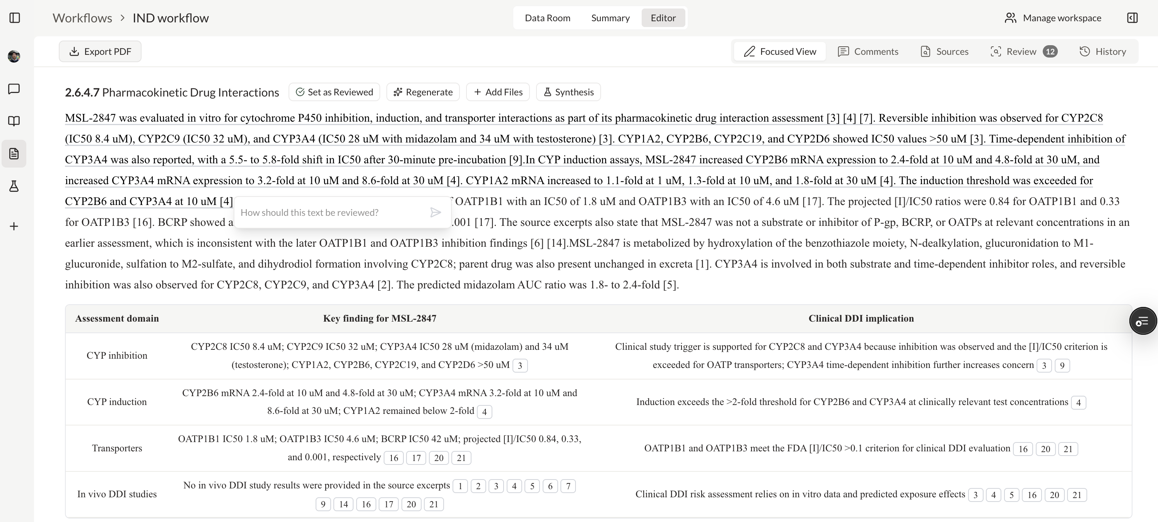Open citation 4 in CYP induction implication
1158x522 pixels.
coord(1078,403)
